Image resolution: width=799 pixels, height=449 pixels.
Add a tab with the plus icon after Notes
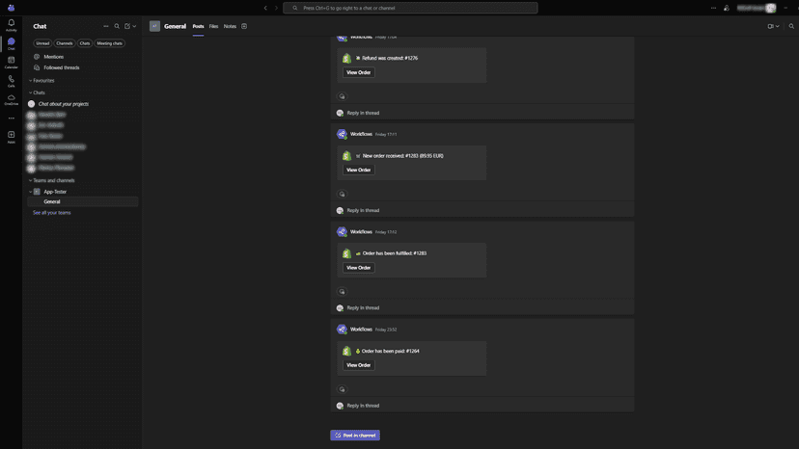click(244, 26)
